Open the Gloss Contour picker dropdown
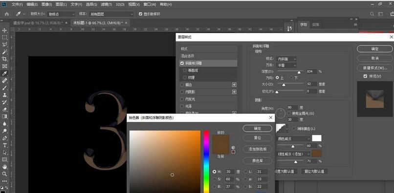The height and width of the screenshot is (193, 394). click(287, 129)
